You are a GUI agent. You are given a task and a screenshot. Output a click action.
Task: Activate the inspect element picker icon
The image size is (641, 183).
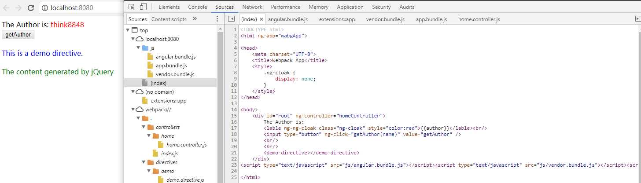point(132,7)
